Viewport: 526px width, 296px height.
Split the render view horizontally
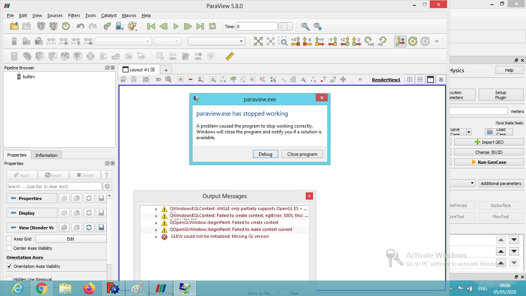[x=409, y=79]
